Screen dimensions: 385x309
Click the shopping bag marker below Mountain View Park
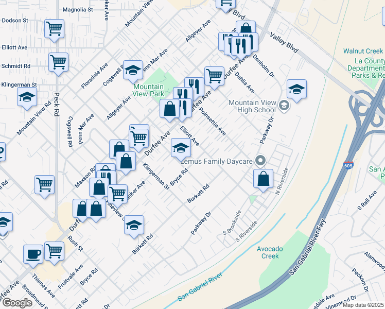[169, 109]
